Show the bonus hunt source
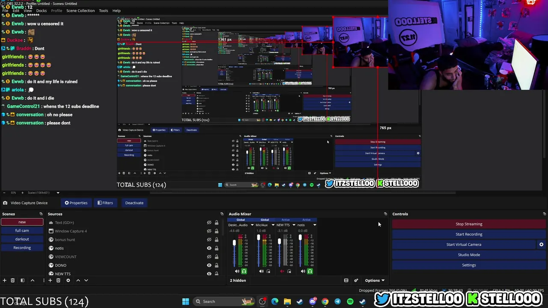548x308 pixels. [x=209, y=240]
